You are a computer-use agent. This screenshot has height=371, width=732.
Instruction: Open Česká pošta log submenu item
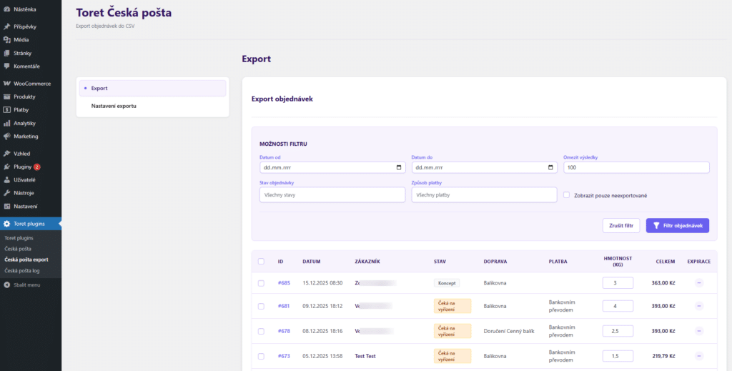(22, 271)
